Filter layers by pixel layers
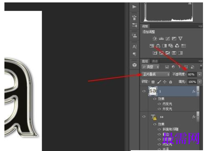The width and height of the screenshot is (207, 151). coord(167,67)
